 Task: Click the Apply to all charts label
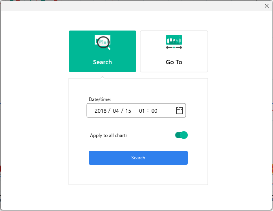pos(109,135)
